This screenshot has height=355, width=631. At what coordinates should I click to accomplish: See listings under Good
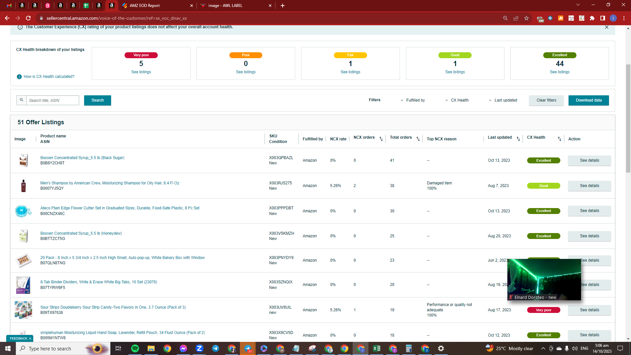click(x=455, y=72)
